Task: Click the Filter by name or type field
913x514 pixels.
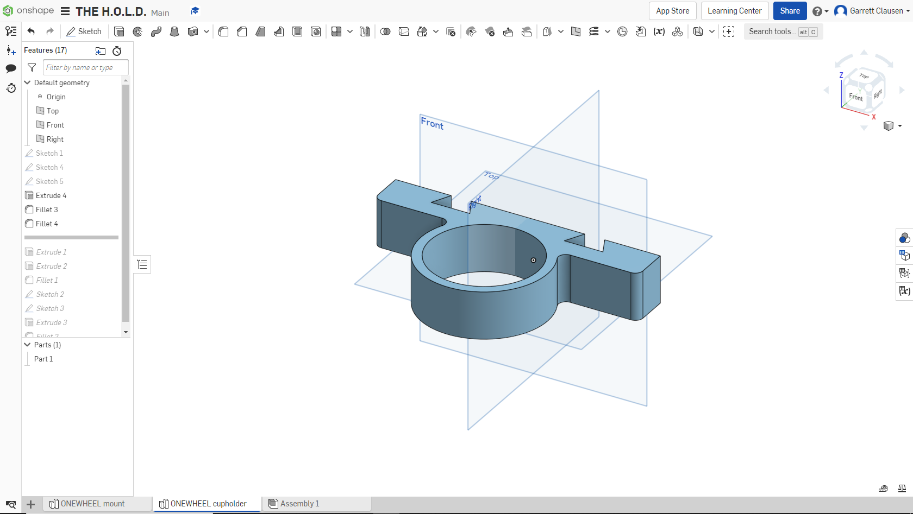Action: pos(86,67)
